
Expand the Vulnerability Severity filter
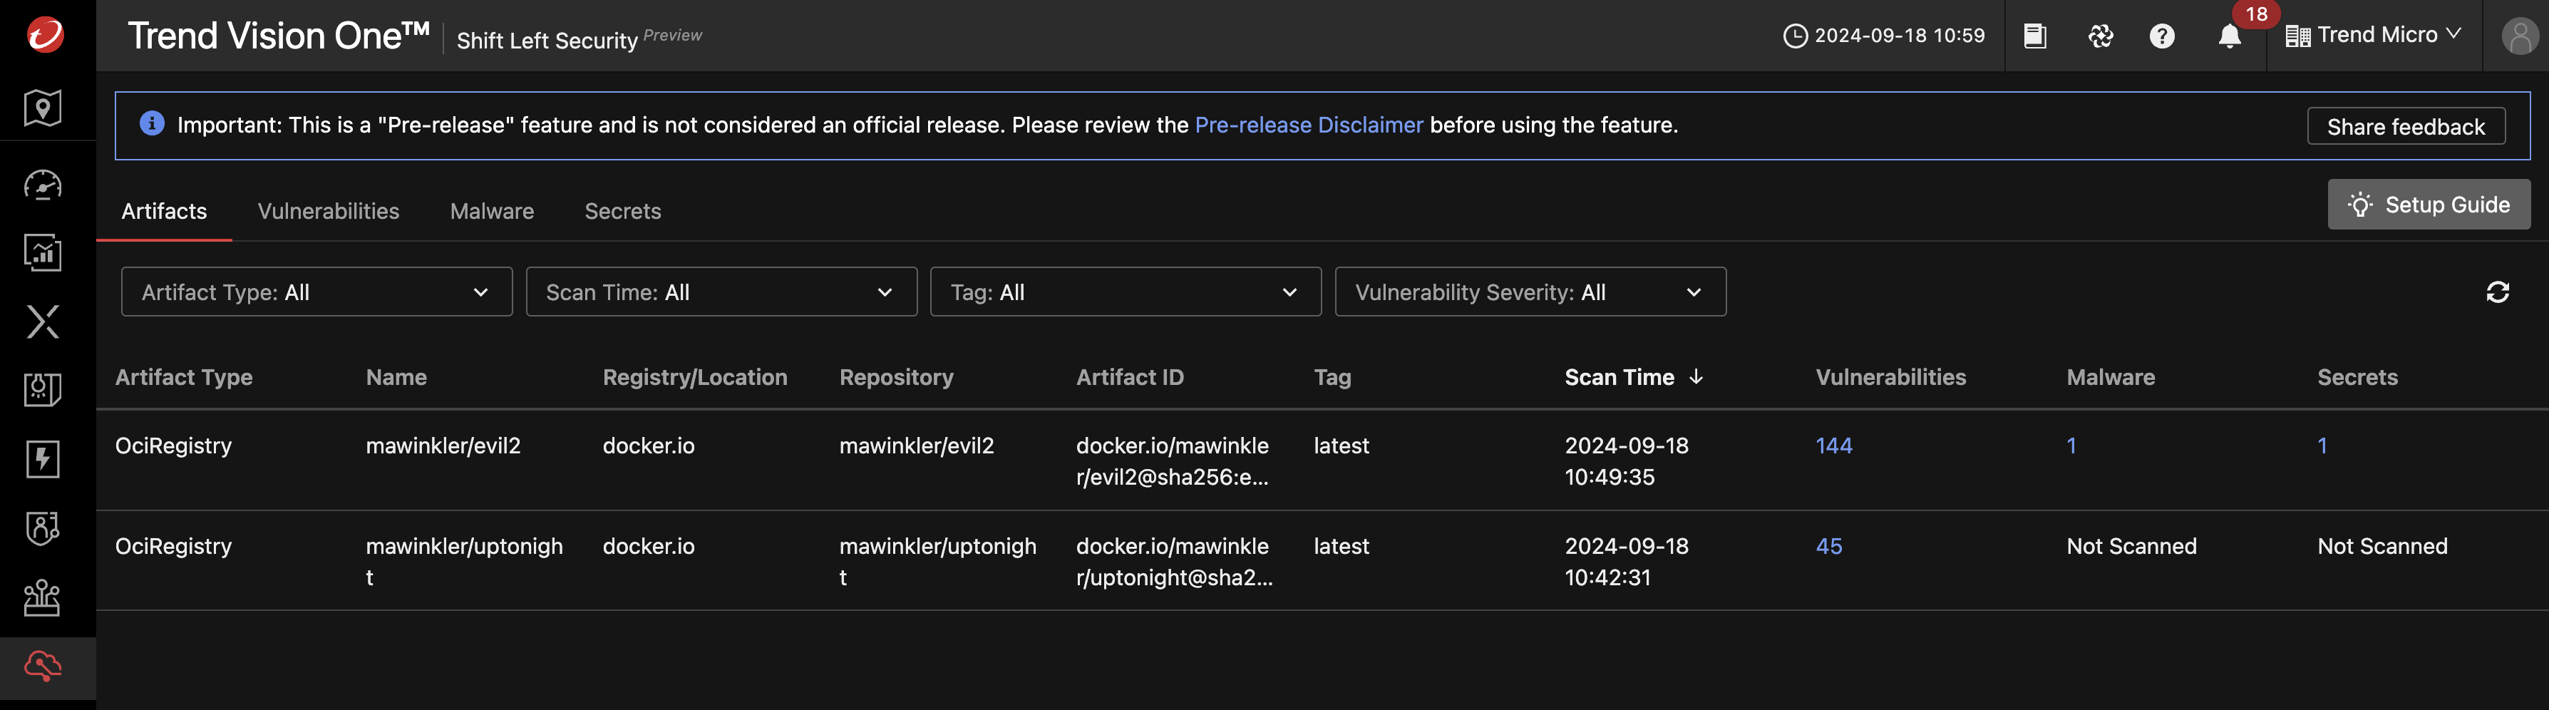[1530, 292]
